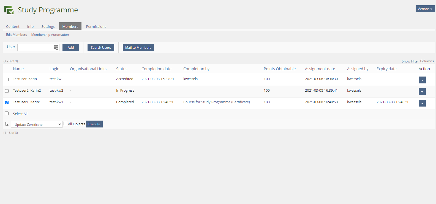The image size is (436, 204).
Task: Click the Study Programme logo icon
Action: [9, 10]
